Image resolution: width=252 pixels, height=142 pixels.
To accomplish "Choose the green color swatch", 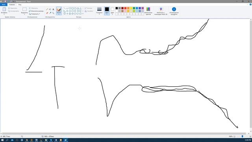I will pos(134,8).
